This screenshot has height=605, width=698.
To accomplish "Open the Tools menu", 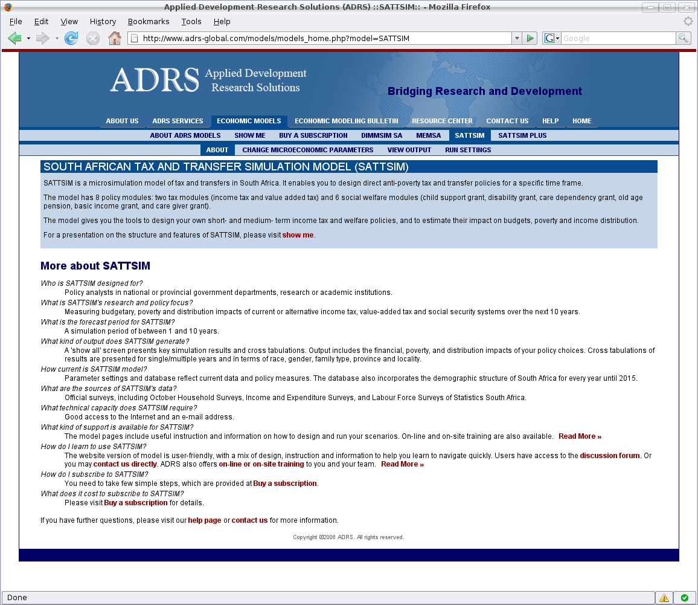I will pyautogui.click(x=191, y=21).
